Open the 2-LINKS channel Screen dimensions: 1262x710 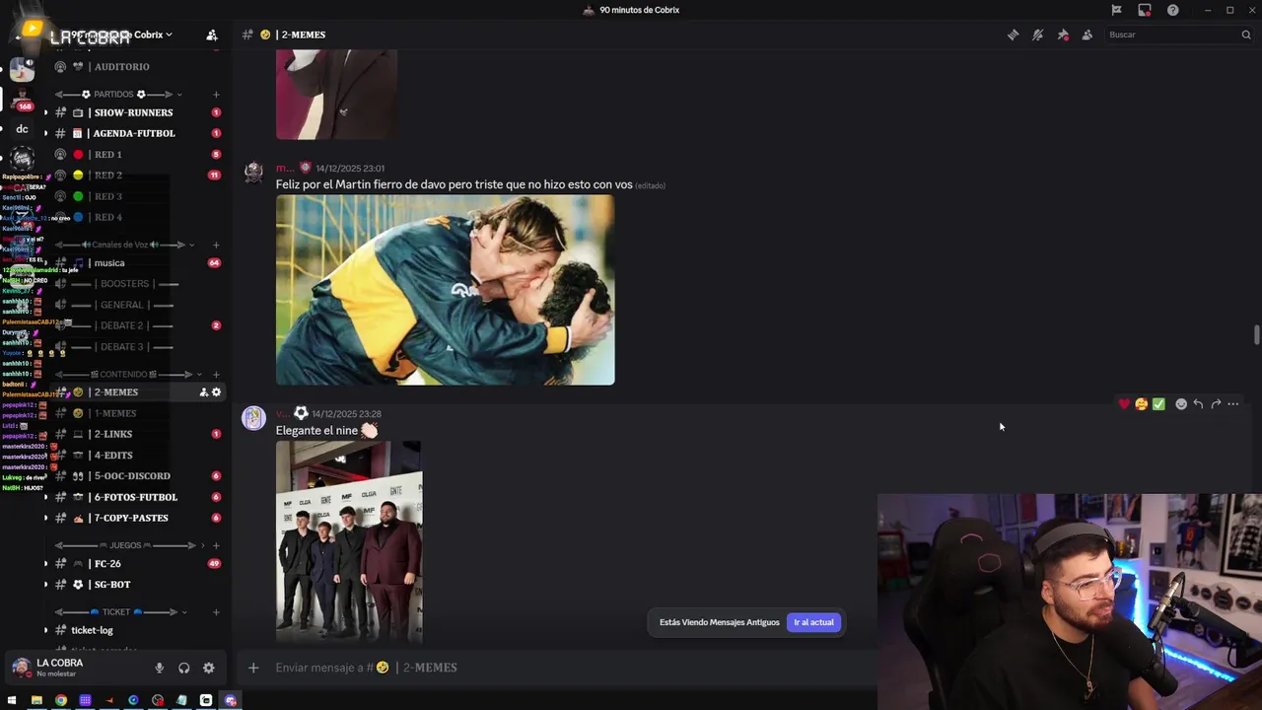[113, 434]
